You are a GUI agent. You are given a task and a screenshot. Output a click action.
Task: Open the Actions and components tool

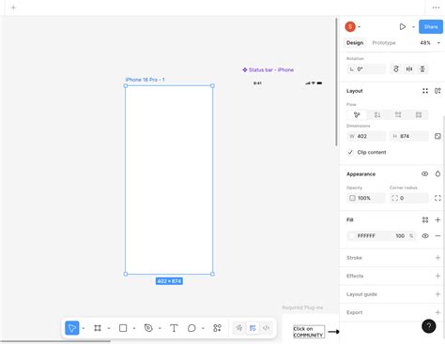coord(217,328)
